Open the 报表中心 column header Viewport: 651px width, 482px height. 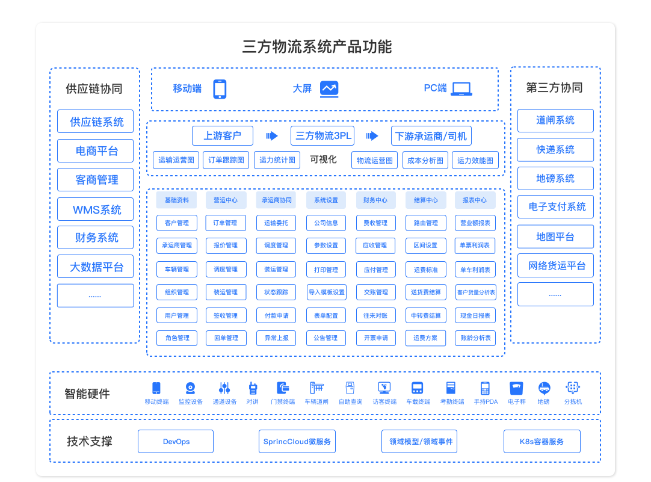point(475,200)
